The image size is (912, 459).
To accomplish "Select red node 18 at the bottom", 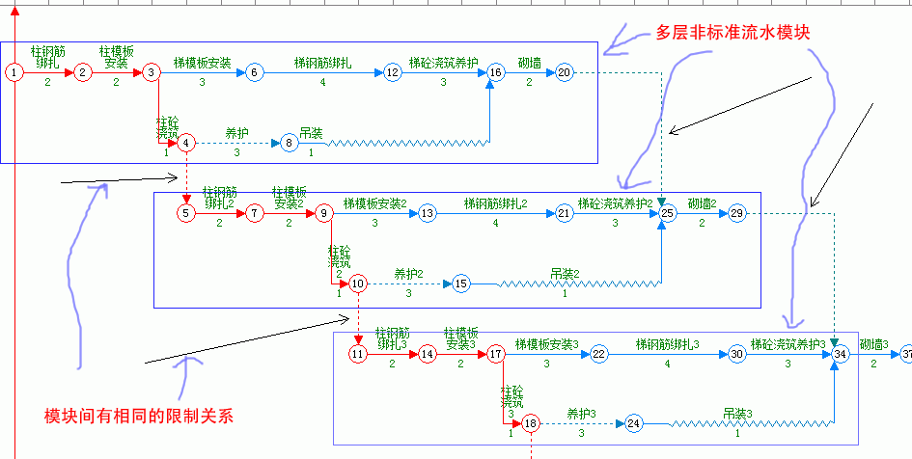I will tap(531, 423).
